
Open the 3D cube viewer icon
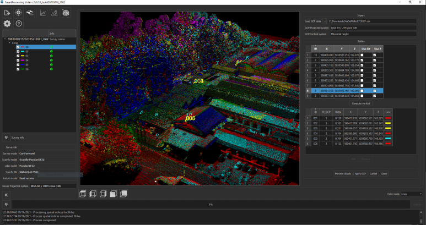66,13
